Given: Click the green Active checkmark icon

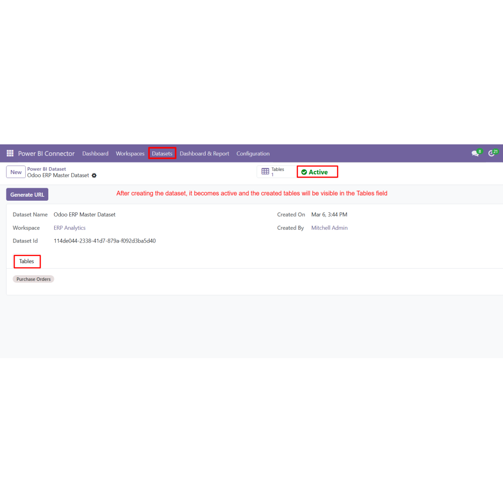Looking at the screenshot, I should (304, 172).
